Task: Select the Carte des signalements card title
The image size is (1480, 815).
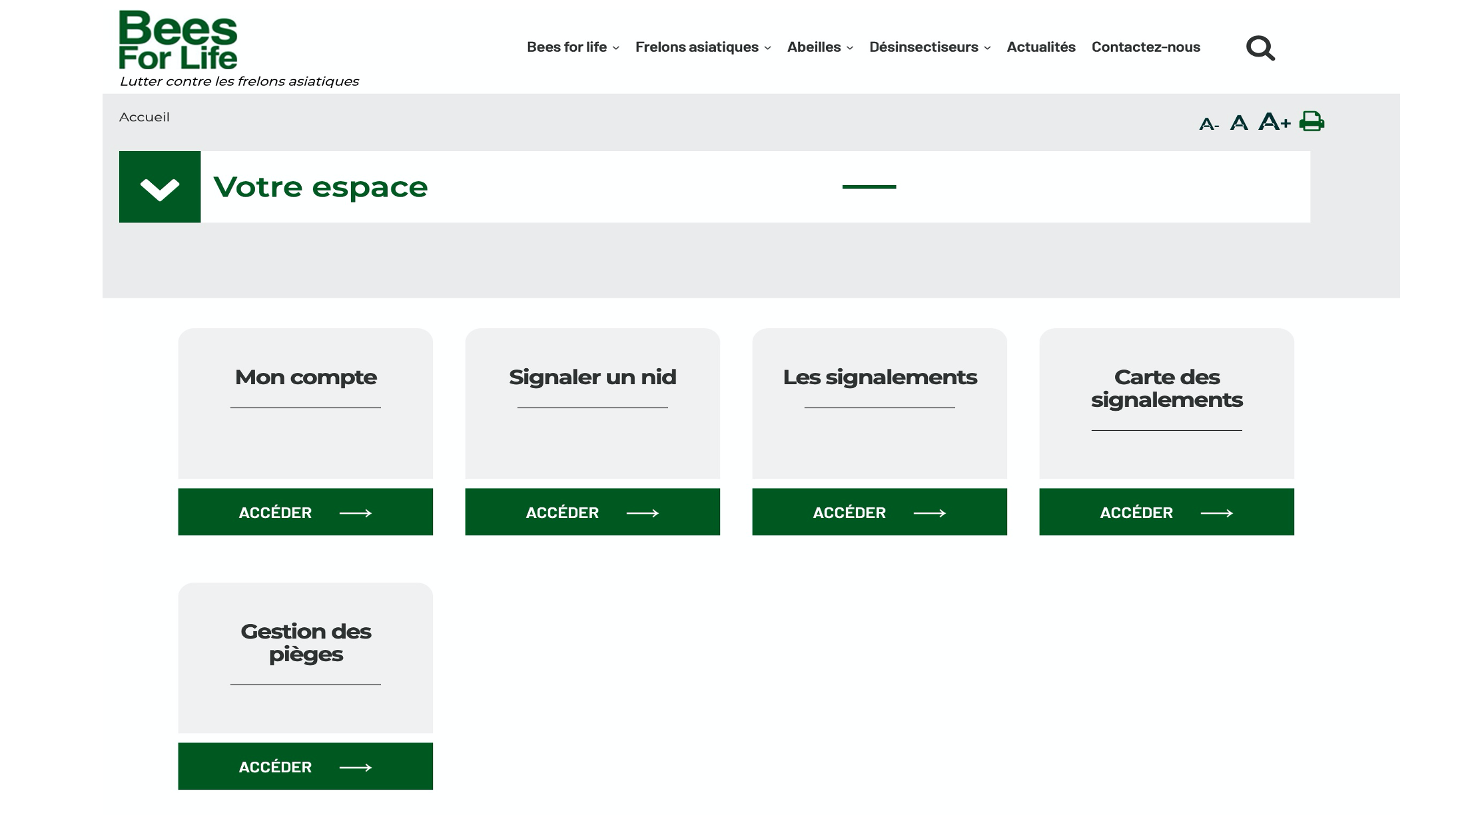Action: tap(1166, 388)
